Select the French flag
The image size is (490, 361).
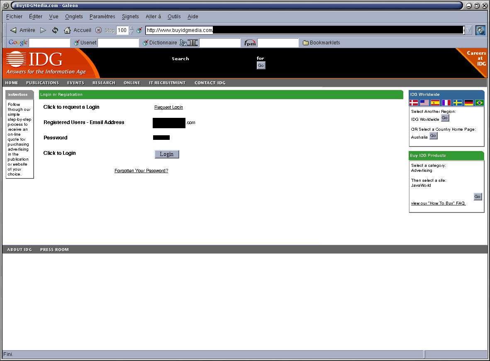click(446, 102)
